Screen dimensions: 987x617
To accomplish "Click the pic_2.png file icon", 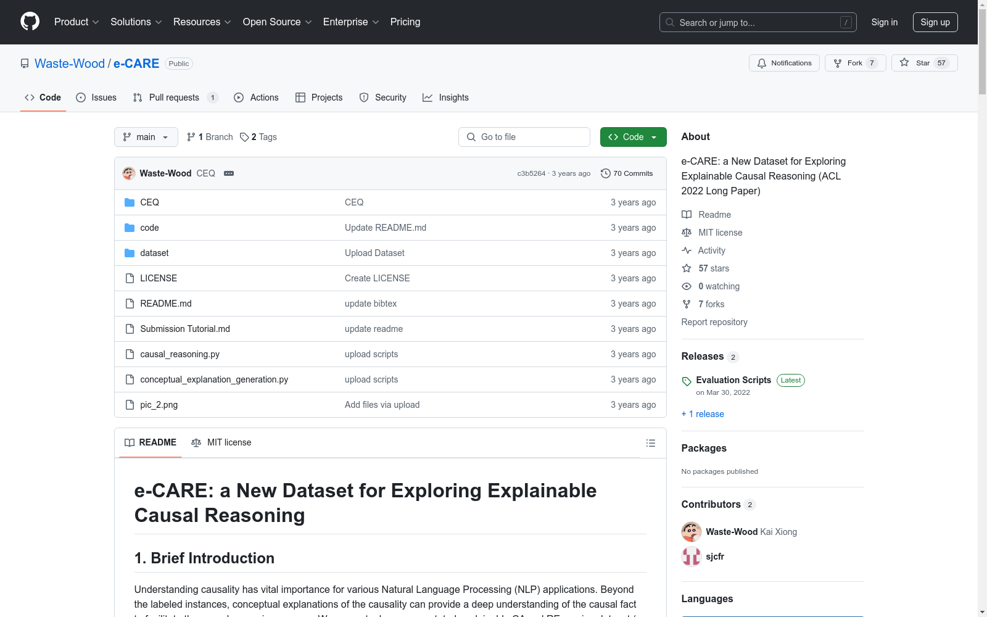I will 130,405.
